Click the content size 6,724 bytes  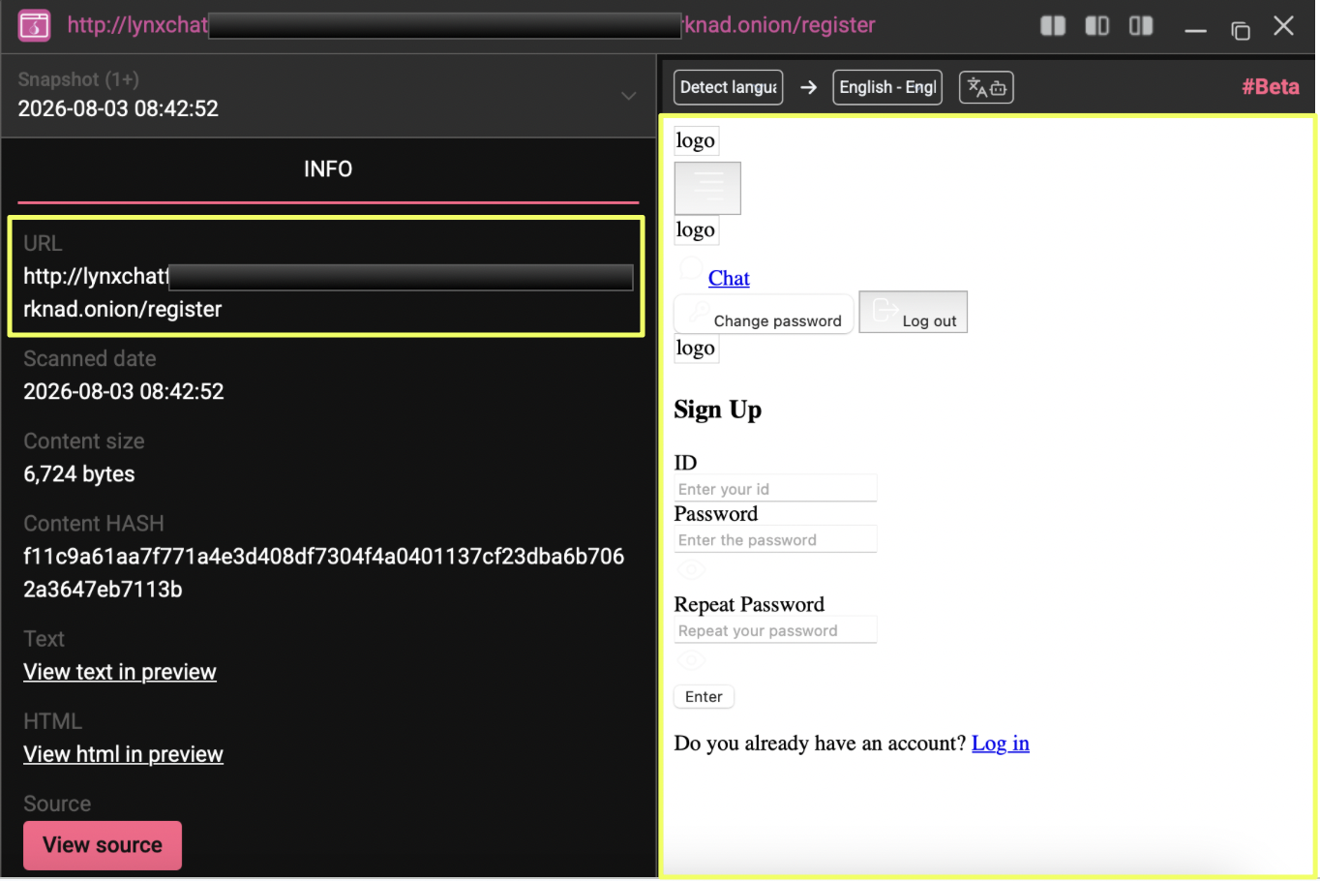pyautogui.click(x=79, y=473)
